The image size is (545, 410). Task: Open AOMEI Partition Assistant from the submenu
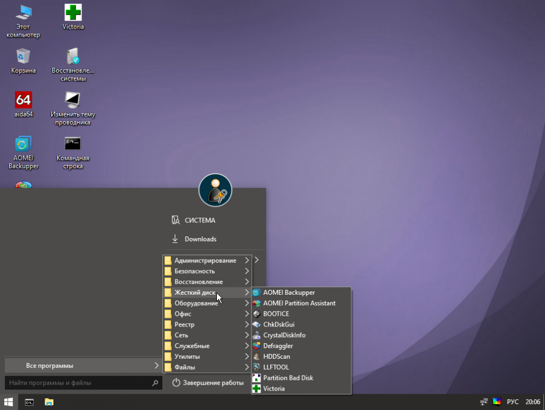point(301,303)
